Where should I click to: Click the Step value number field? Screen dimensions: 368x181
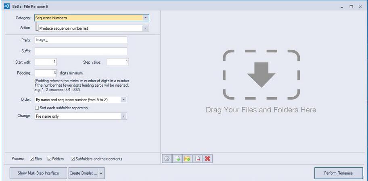(x=118, y=62)
